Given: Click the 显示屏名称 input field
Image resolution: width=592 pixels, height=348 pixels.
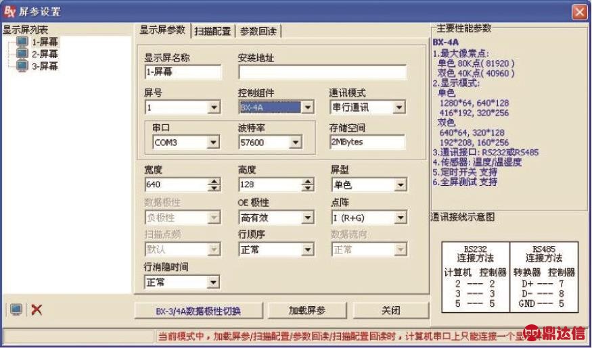Looking at the screenshot, I should [x=183, y=72].
